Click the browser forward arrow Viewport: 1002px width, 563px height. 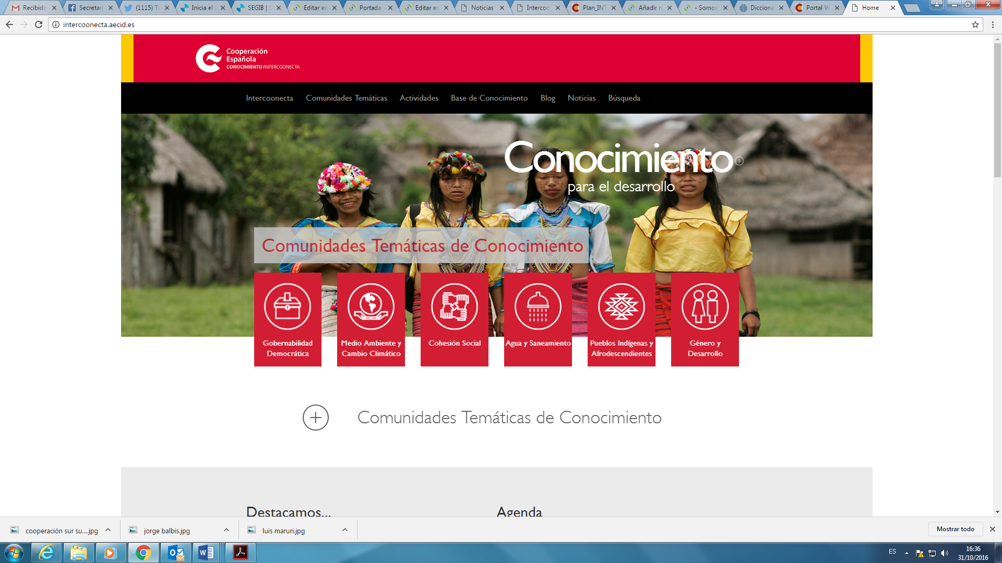(24, 25)
